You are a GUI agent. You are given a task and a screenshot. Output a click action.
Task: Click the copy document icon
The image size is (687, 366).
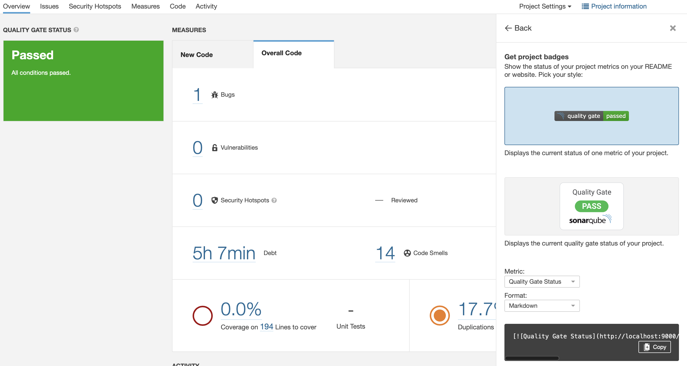pyautogui.click(x=647, y=347)
